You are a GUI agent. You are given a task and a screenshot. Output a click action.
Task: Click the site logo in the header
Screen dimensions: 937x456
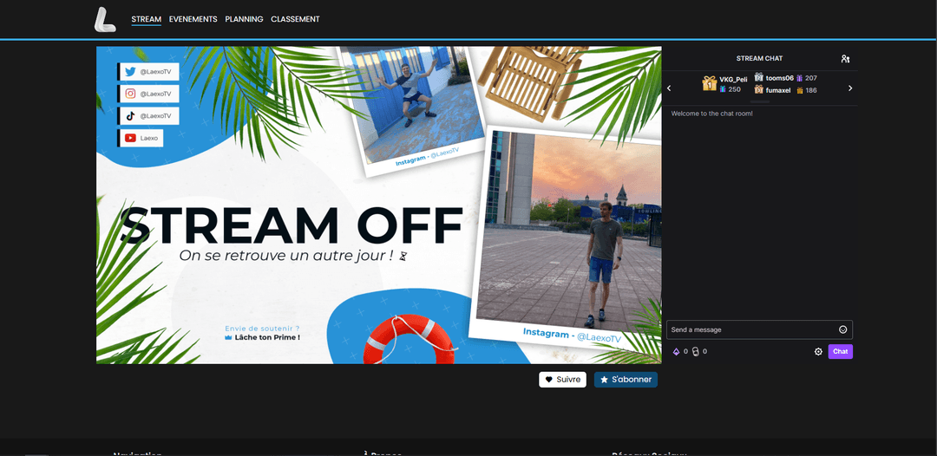pos(105,19)
